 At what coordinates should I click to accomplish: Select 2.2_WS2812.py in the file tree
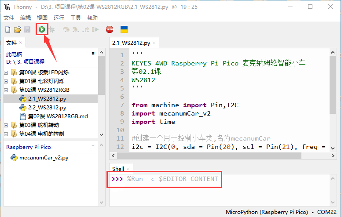point(47,108)
